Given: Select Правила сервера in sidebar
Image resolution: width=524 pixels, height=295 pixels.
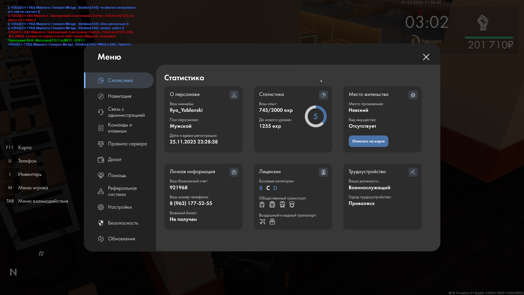Looking at the screenshot, I should click(x=127, y=144).
